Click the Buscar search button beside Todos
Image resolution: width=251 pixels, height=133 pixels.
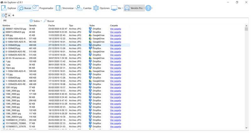49,21
